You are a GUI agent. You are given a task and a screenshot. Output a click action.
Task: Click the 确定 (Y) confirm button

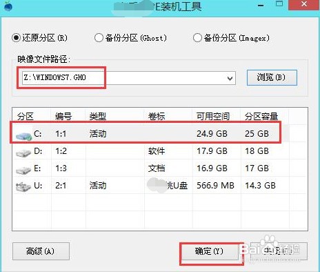[x=210, y=251]
